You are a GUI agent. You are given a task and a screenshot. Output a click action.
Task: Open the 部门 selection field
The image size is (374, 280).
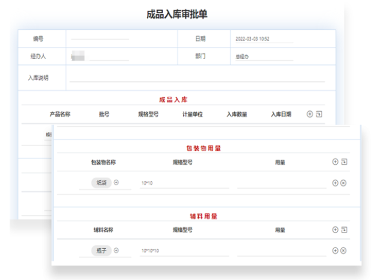[x=263, y=56]
